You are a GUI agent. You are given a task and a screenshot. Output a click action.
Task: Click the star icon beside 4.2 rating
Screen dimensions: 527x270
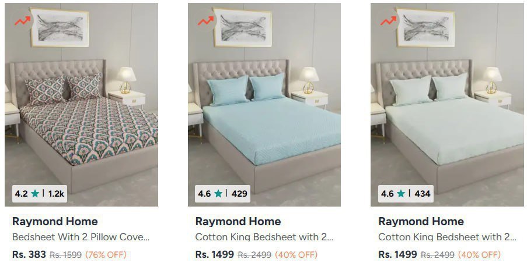(35, 194)
